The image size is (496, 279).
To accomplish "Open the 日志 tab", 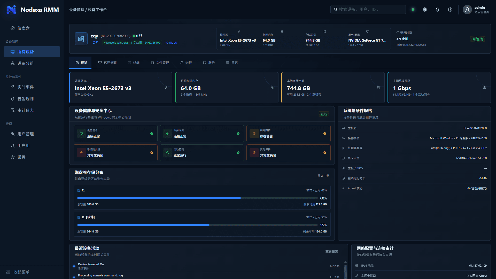I will click(x=232, y=63).
